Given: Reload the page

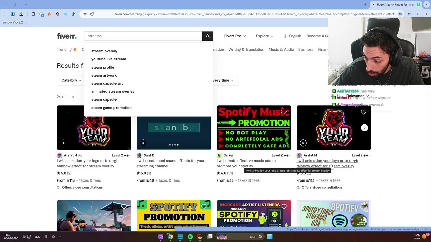Looking at the screenshot, I should pos(410,14).
